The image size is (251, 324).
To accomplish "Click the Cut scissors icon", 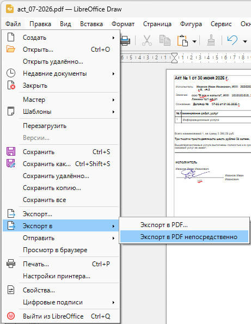I will coord(147,40).
